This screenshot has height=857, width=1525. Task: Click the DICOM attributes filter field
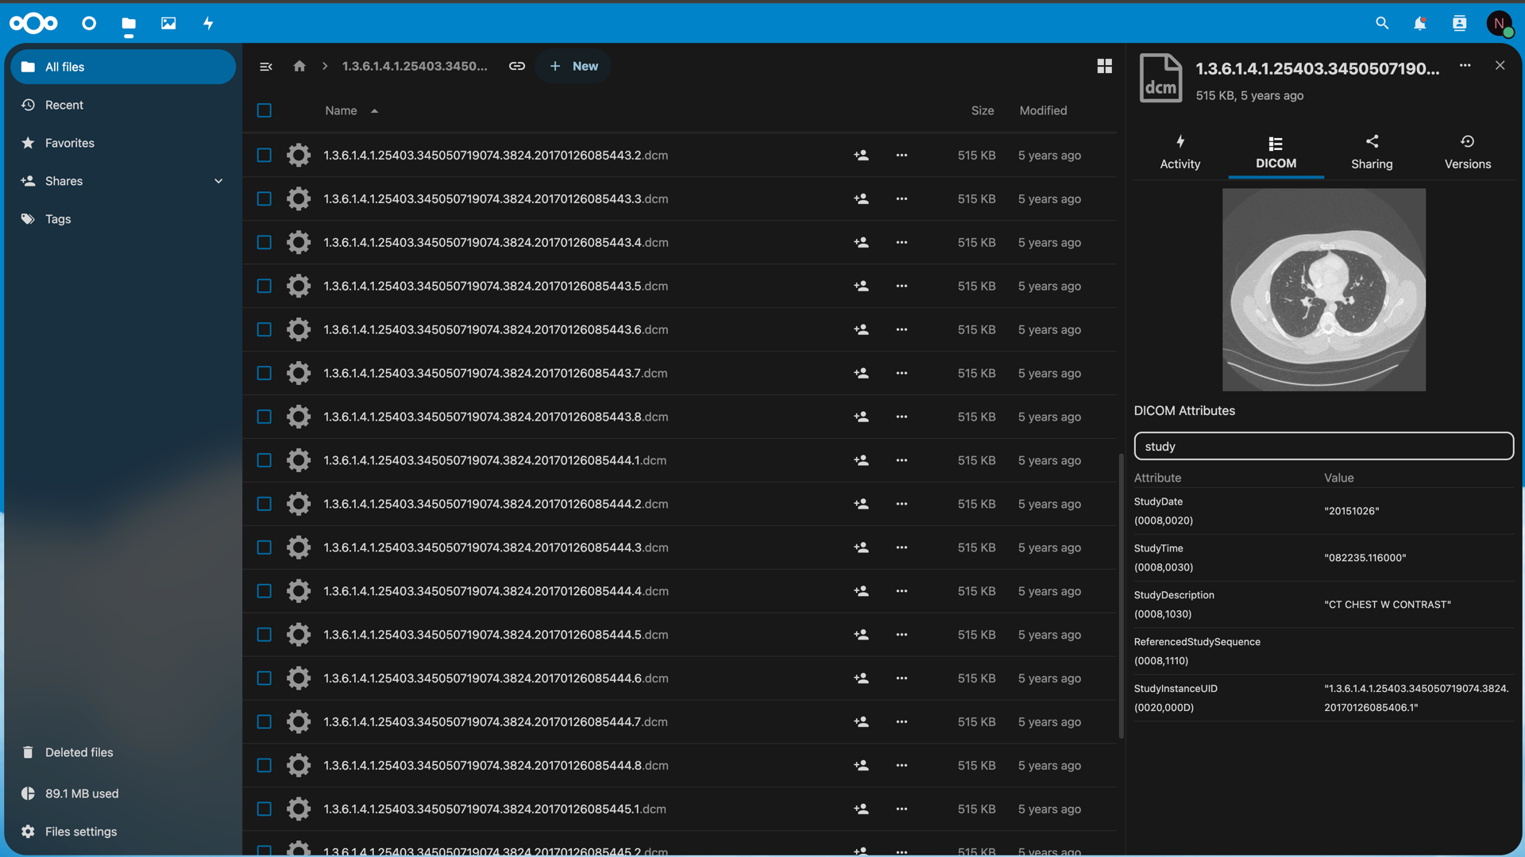pyautogui.click(x=1323, y=446)
